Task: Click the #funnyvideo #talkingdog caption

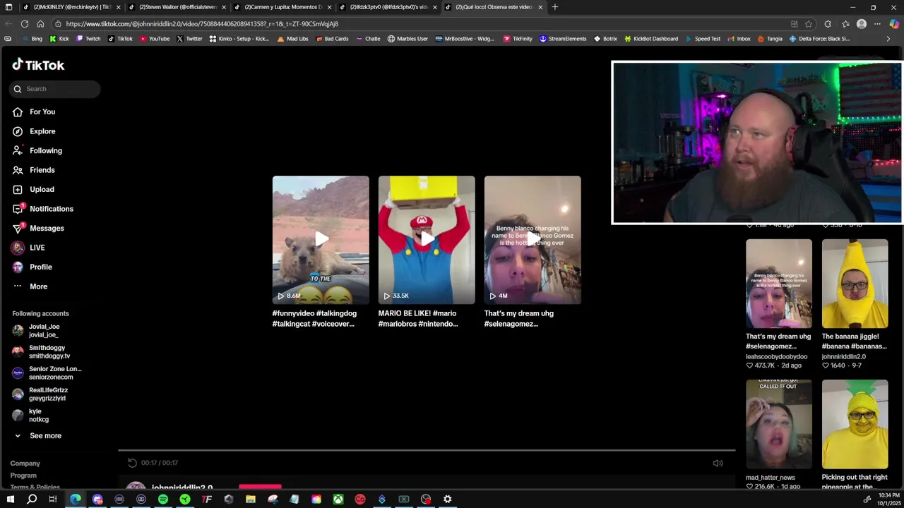Action: [x=314, y=318]
